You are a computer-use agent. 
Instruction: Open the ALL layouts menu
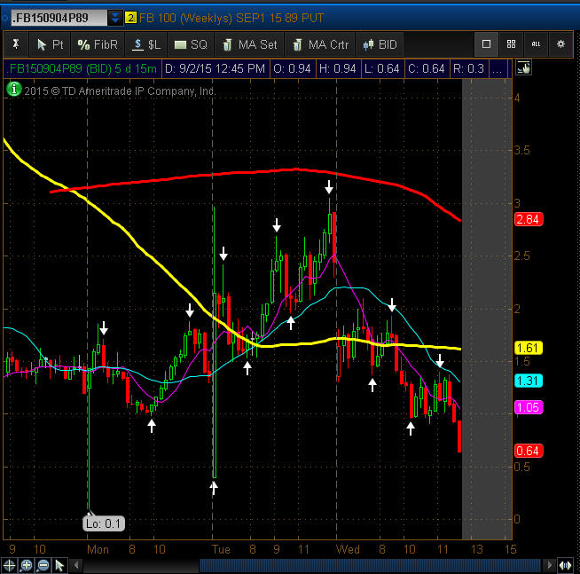(x=536, y=43)
